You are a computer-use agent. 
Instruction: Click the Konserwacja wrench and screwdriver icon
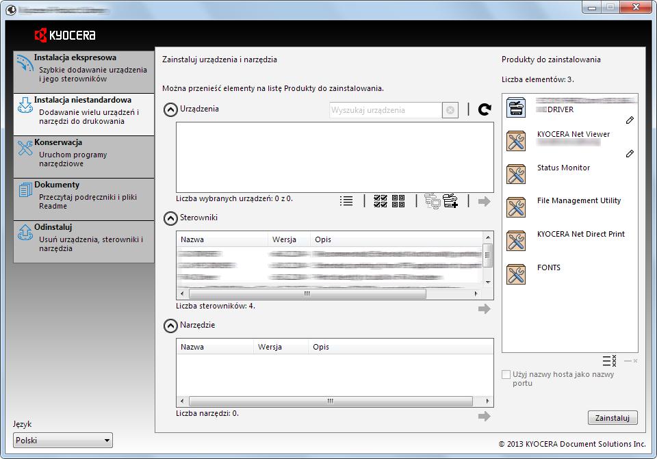click(25, 148)
